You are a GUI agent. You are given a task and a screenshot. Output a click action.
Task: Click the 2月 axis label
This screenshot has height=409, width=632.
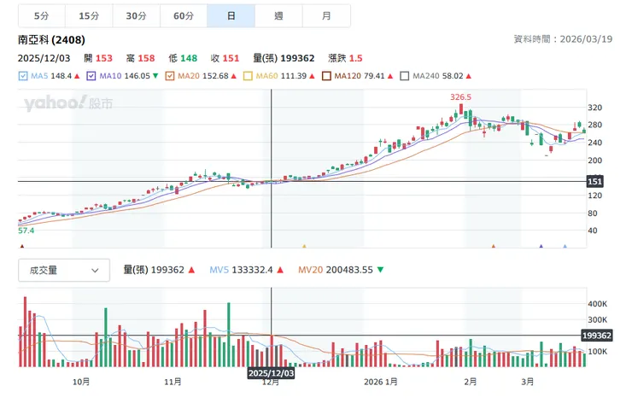point(471,382)
